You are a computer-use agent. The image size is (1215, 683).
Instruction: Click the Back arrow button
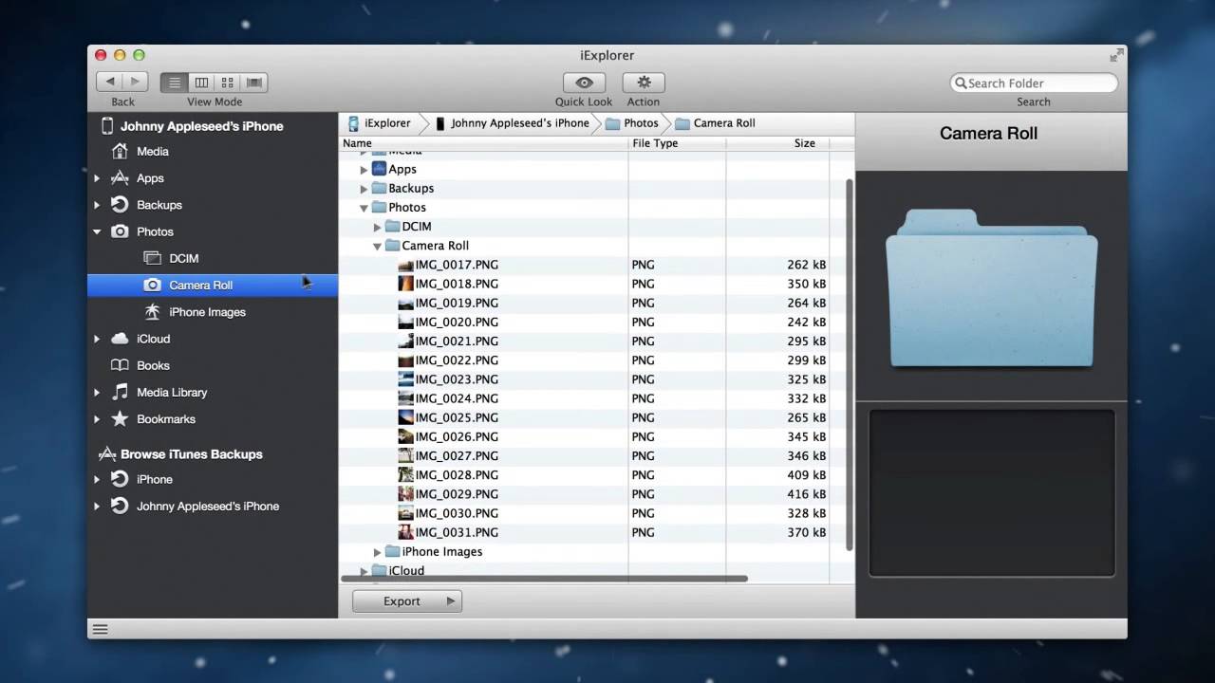coord(110,83)
